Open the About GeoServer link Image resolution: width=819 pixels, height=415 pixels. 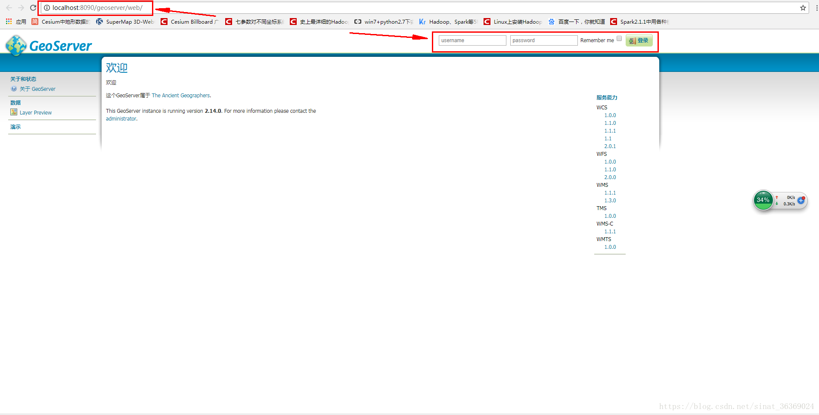(x=37, y=89)
